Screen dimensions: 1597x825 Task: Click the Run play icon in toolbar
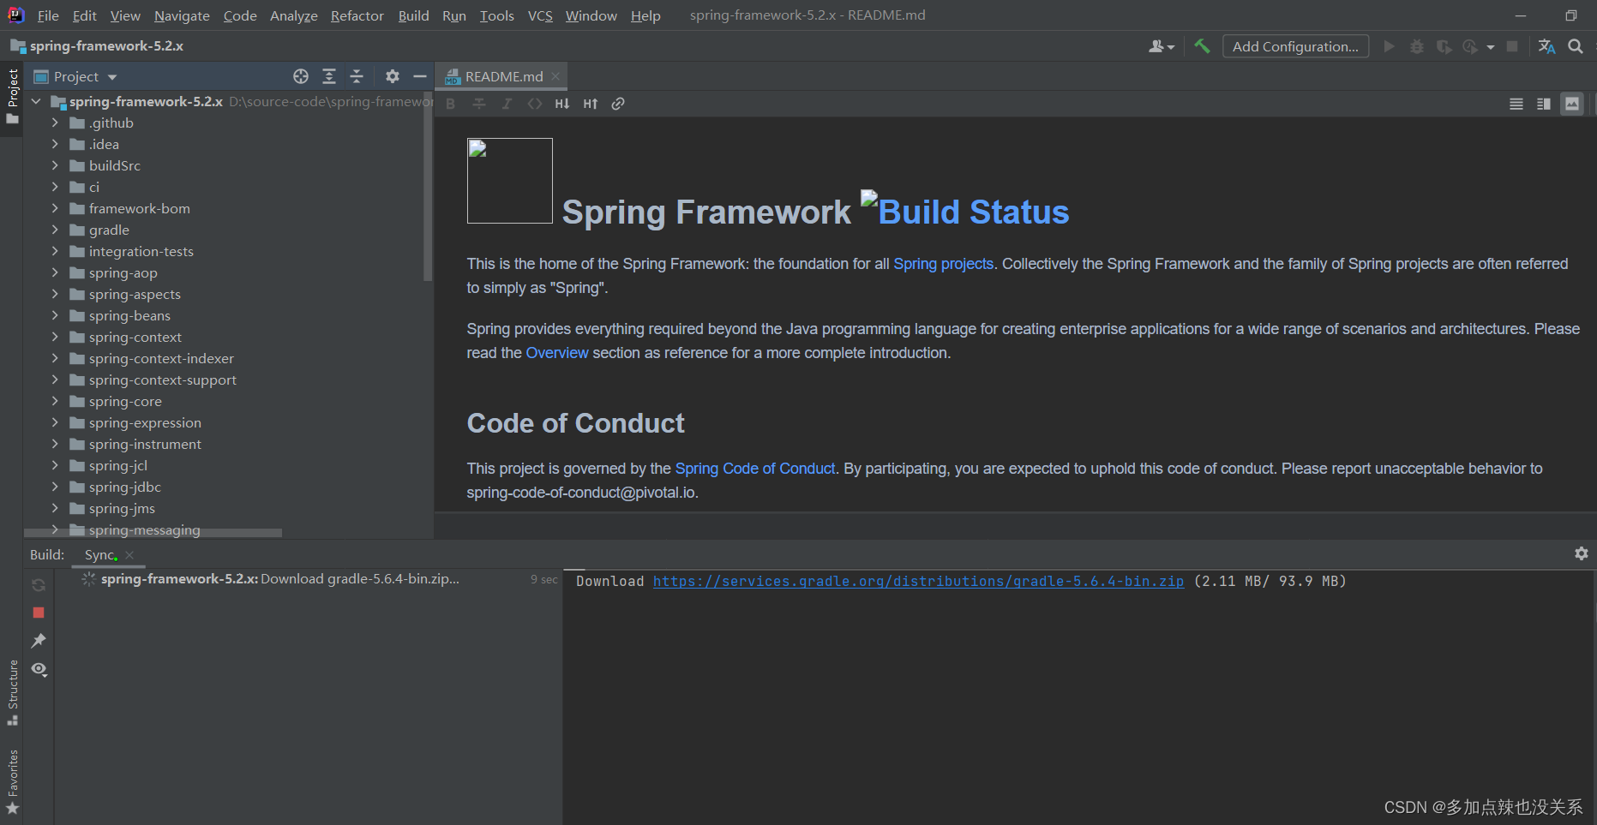1389,46
